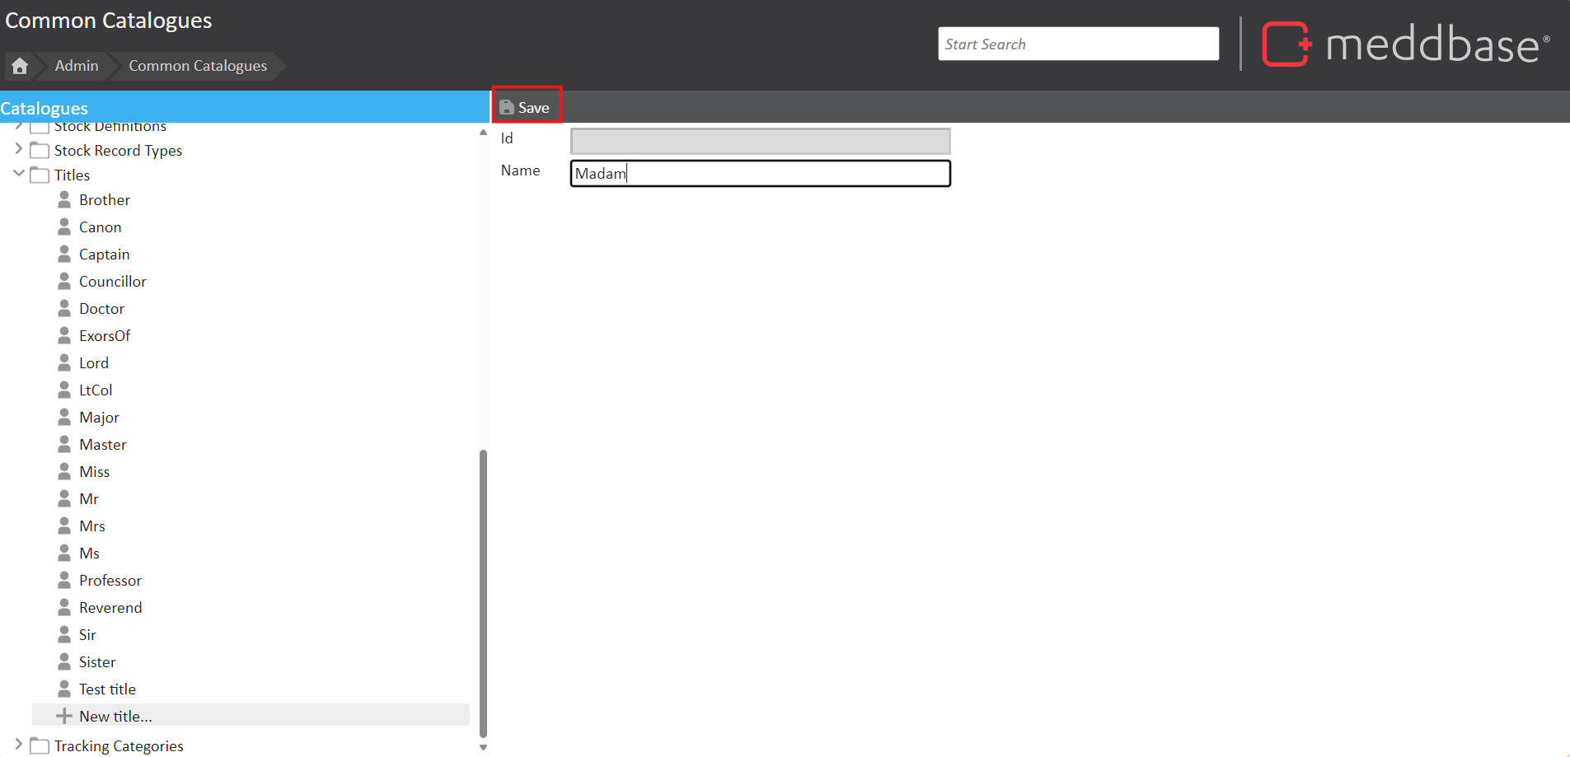Click the Tracking Categories folder icon

tap(40, 746)
